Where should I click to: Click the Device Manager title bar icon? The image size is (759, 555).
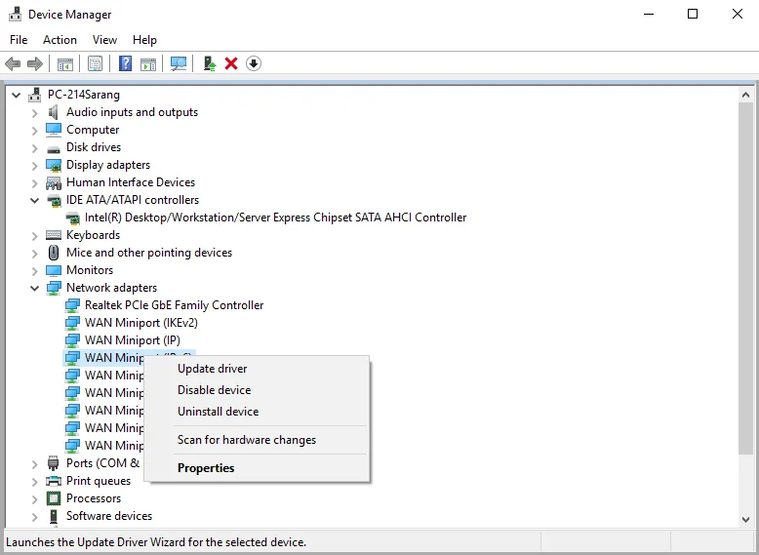(x=15, y=14)
